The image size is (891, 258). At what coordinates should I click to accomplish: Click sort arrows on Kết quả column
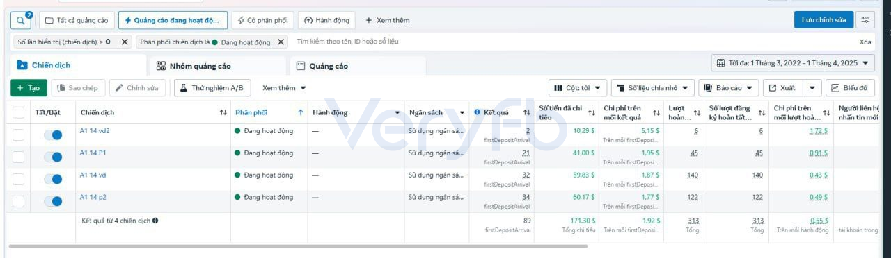coord(527,112)
